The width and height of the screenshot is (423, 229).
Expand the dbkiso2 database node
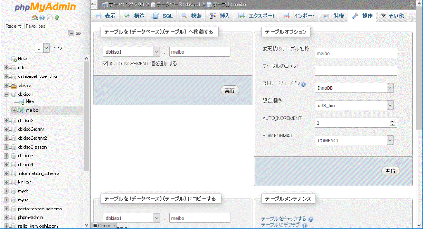(6, 121)
